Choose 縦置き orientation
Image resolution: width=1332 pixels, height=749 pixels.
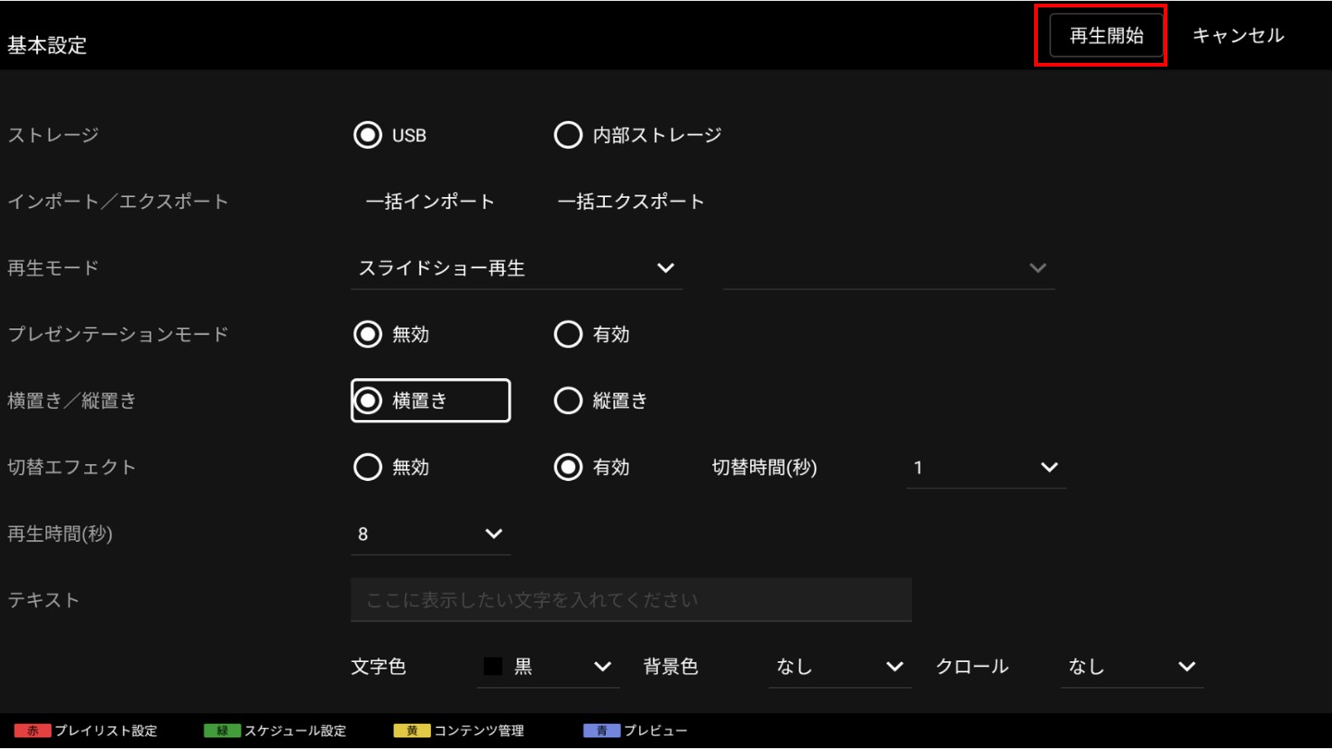pyautogui.click(x=568, y=400)
